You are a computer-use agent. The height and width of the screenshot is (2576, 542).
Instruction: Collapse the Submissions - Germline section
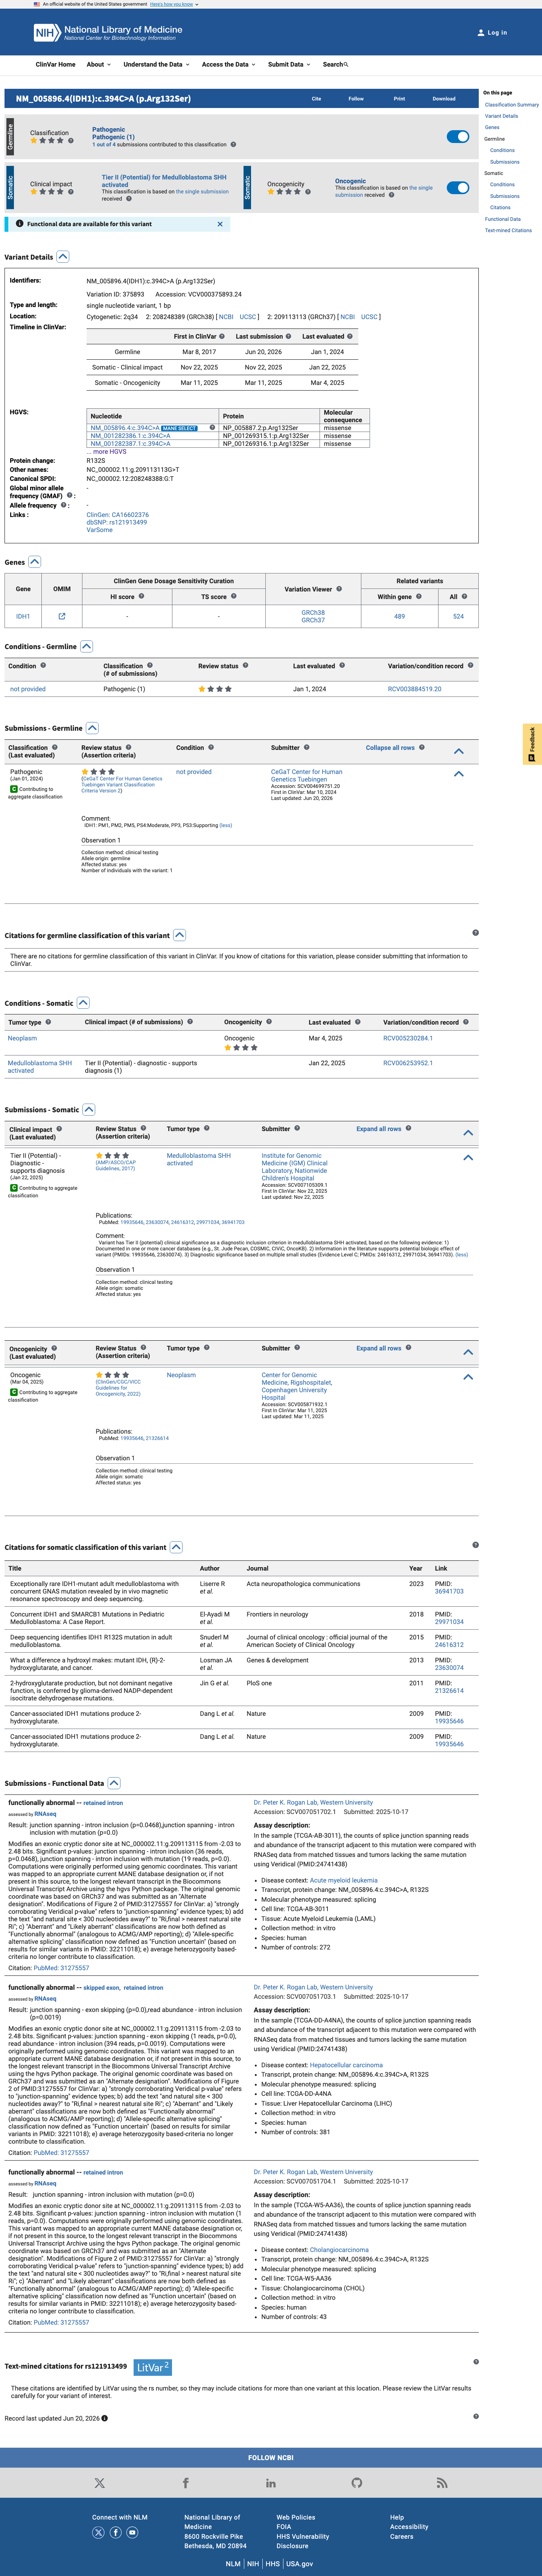92,728
